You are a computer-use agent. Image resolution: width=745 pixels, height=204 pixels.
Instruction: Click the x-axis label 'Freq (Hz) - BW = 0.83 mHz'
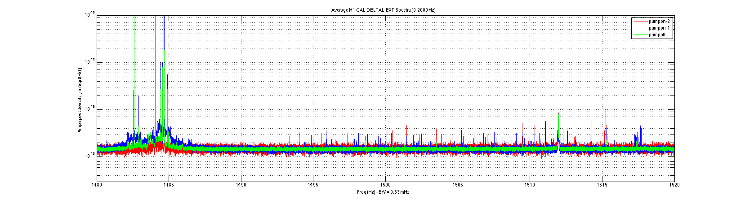(383, 192)
